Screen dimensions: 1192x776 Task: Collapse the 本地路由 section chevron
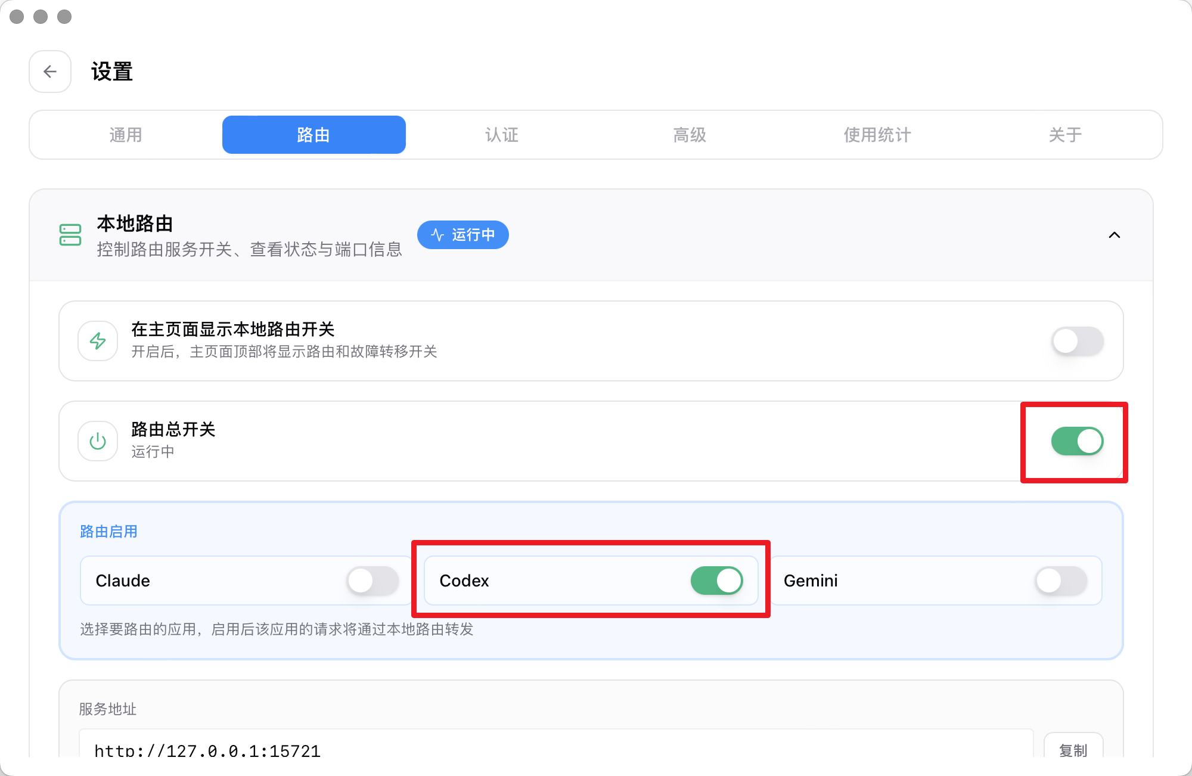tap(1115, 235)
